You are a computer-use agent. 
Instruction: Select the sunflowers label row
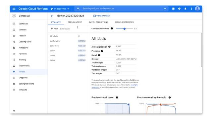point(68,41)
